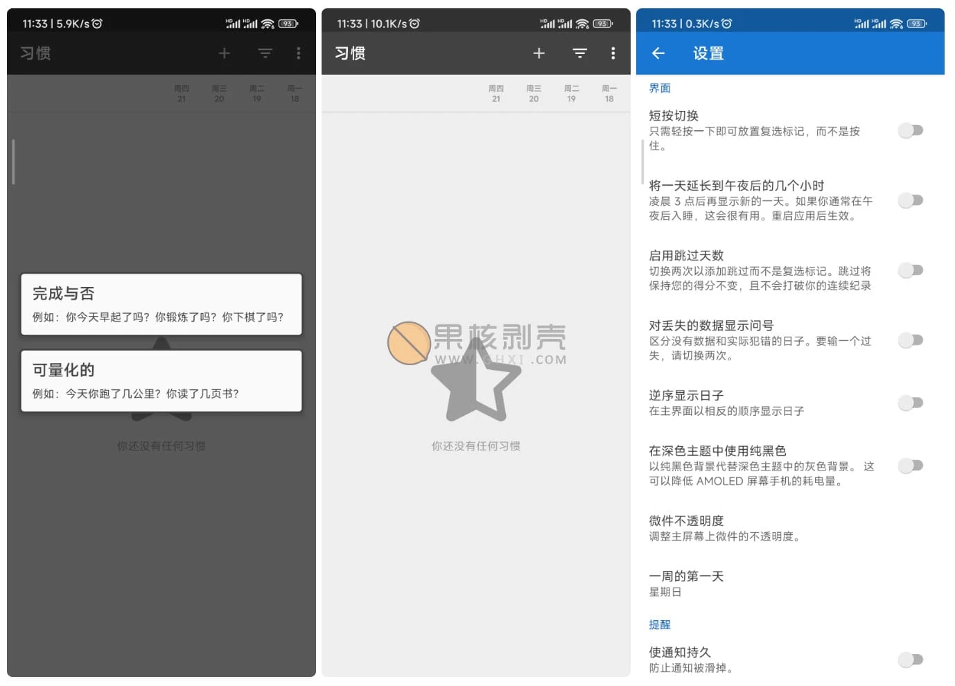The width and height of the screenshot is (955, 686).
Task: Tap the Wi-Fi icon in the settings screen status bar
Action: 896,24
